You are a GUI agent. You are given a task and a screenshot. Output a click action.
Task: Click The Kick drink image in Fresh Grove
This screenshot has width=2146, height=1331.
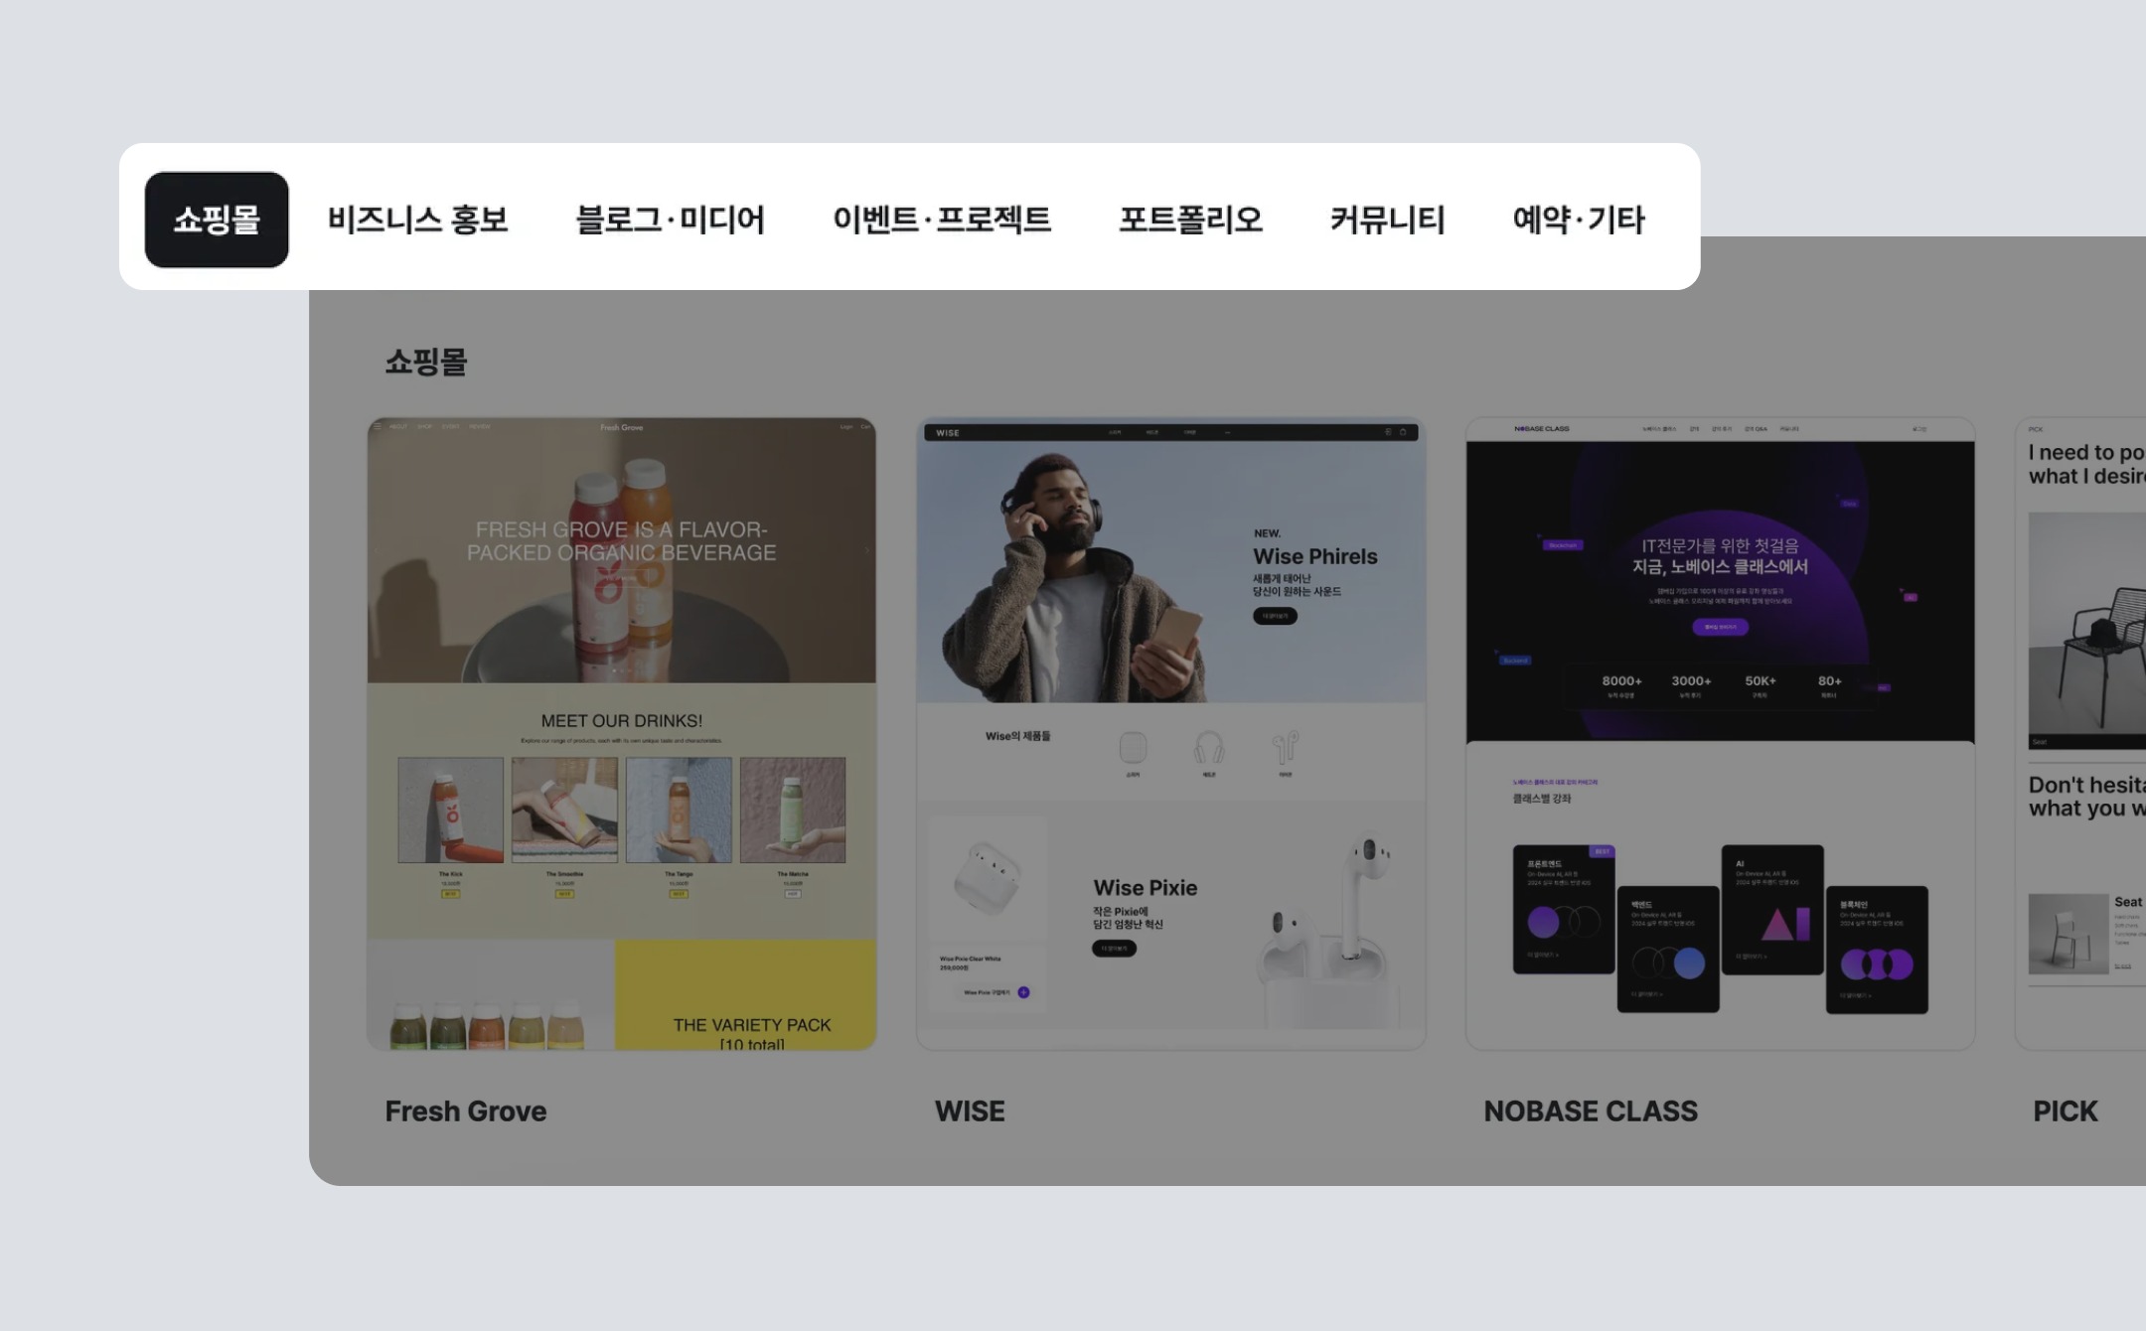(x=451, y=811)
